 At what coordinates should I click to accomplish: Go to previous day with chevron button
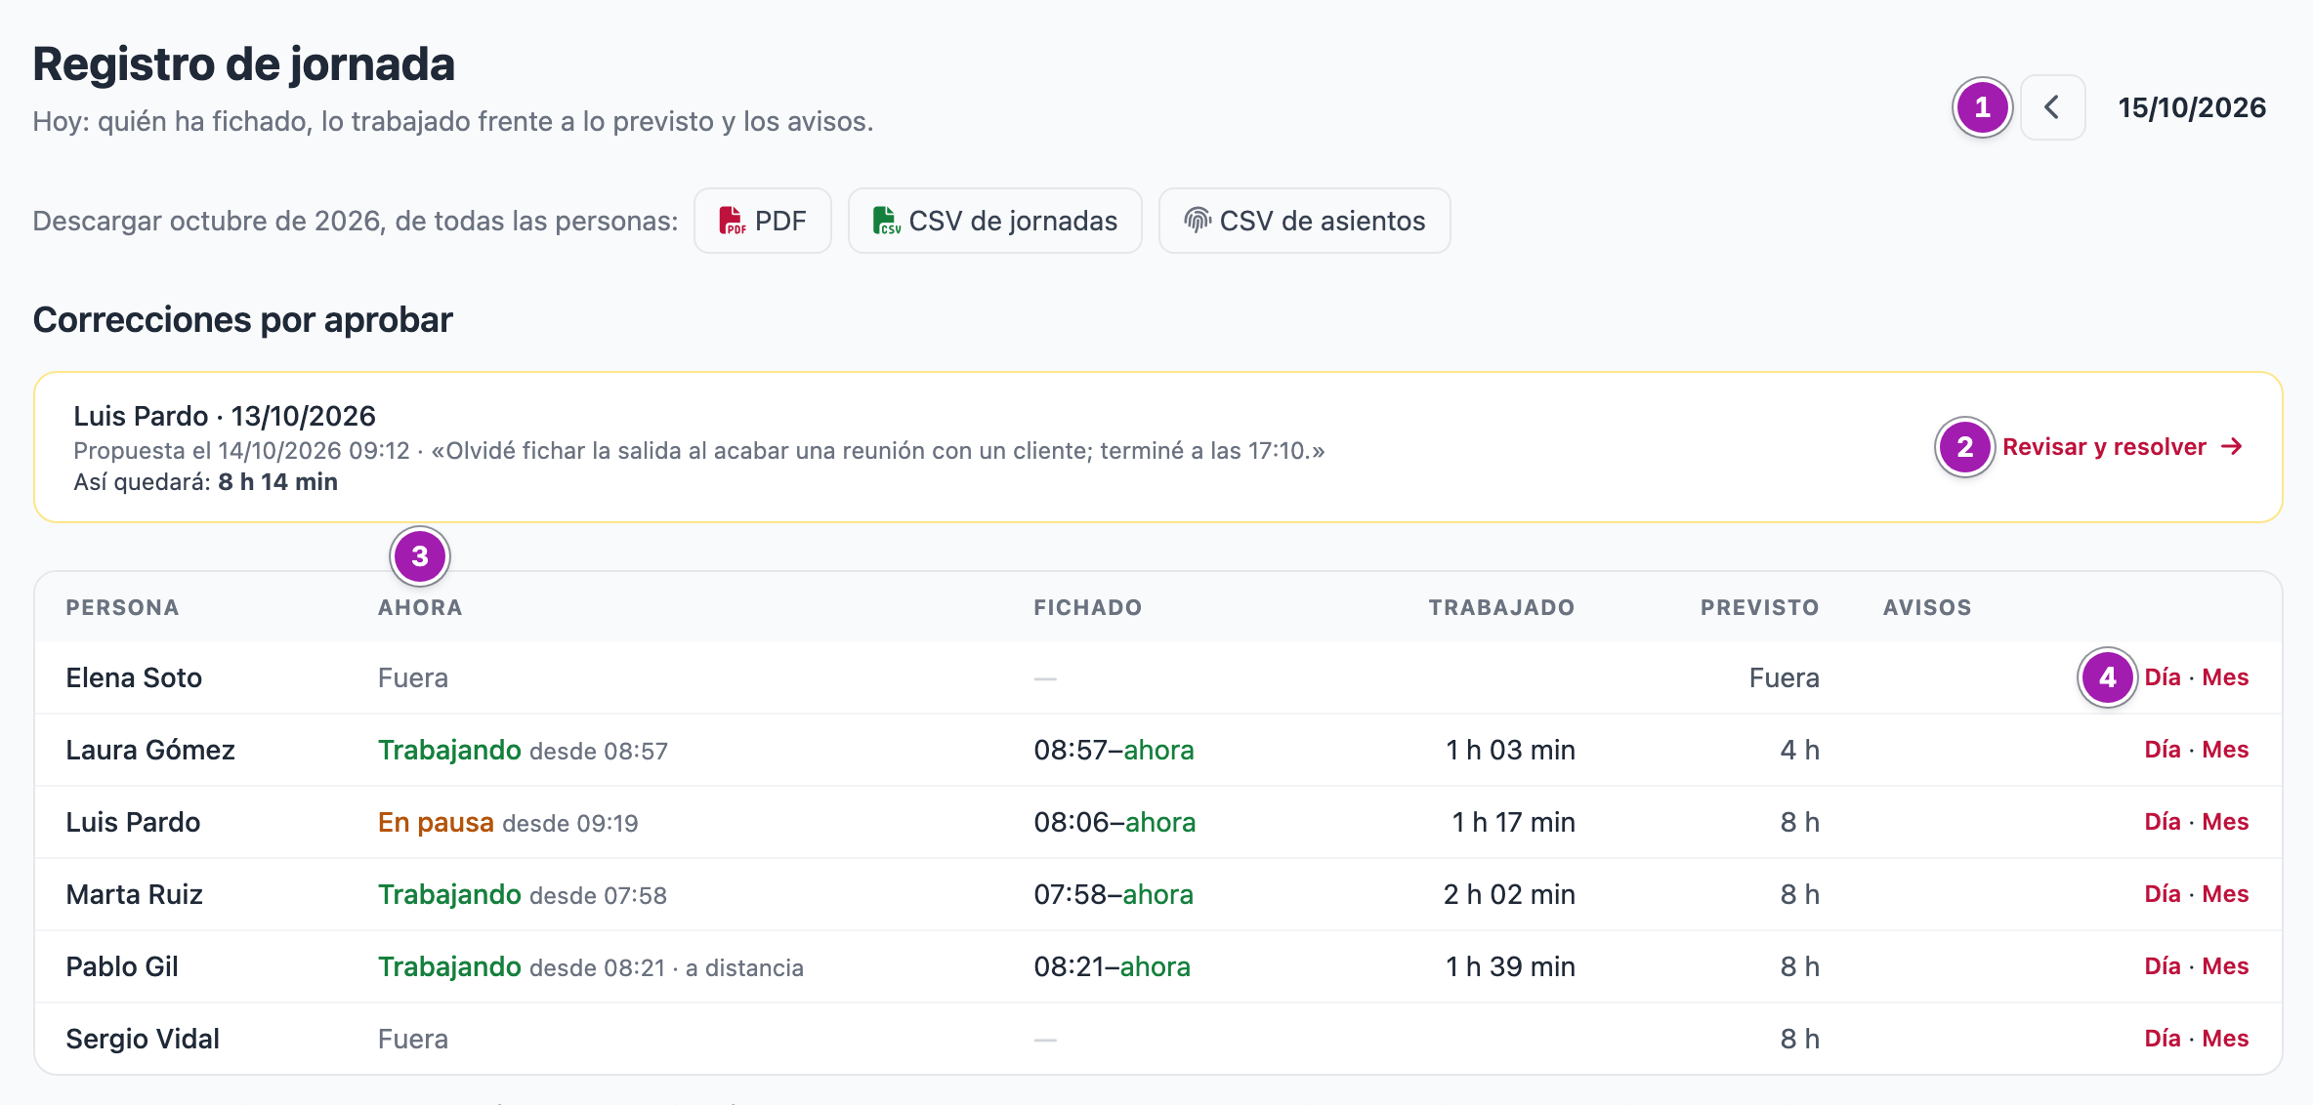pos(2052,107)
